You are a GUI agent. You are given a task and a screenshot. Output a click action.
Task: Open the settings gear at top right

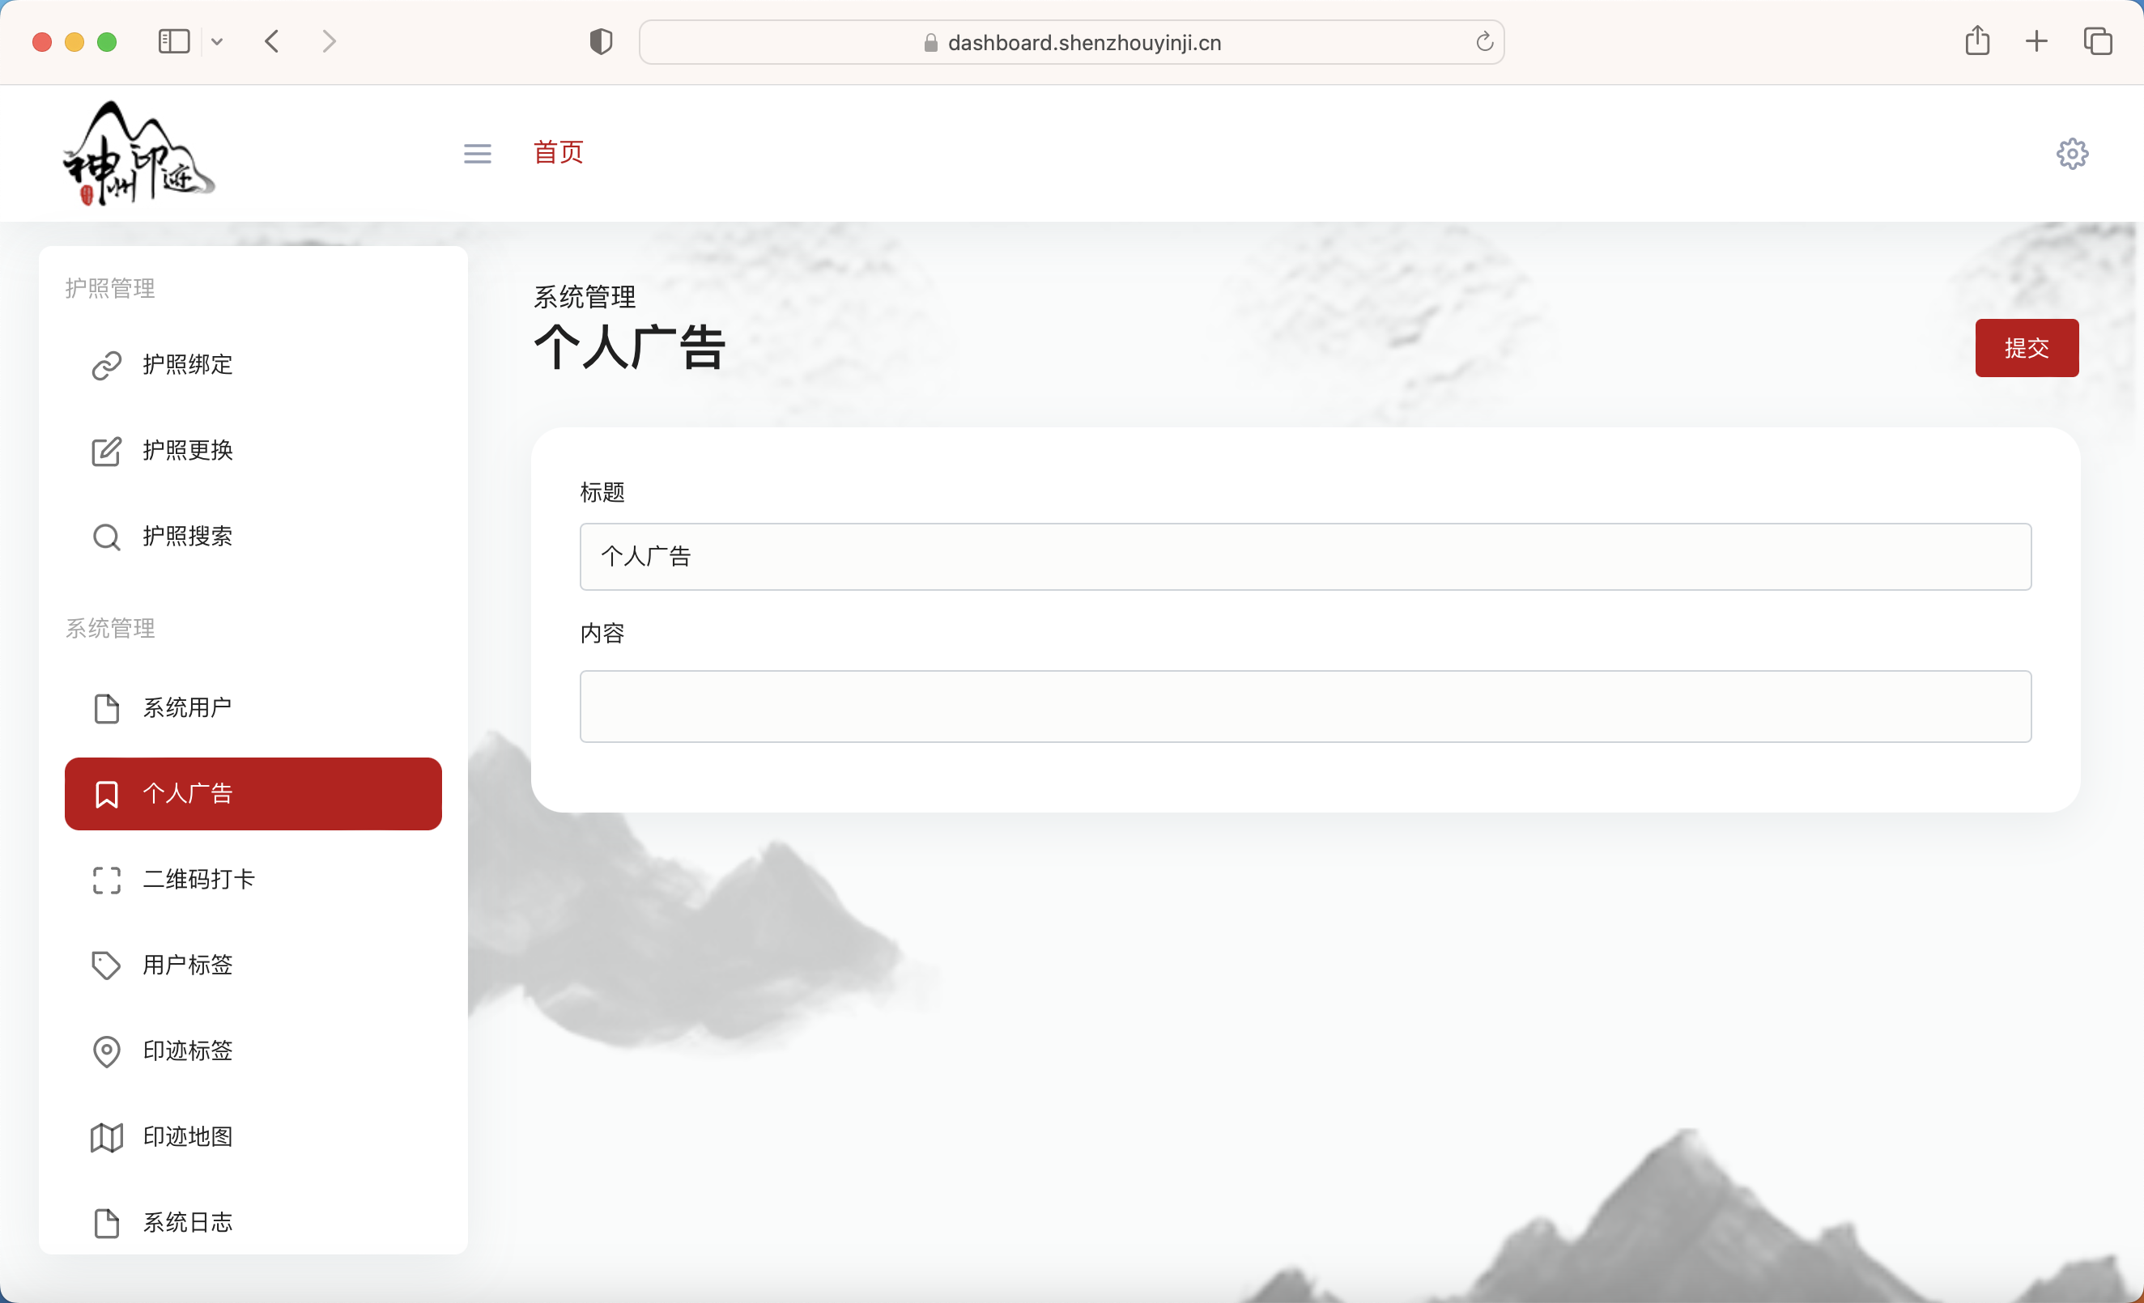(x=2072, y=153)
